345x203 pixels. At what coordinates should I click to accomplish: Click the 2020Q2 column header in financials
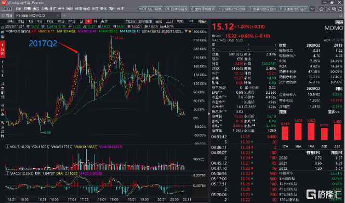click(313, 46)
